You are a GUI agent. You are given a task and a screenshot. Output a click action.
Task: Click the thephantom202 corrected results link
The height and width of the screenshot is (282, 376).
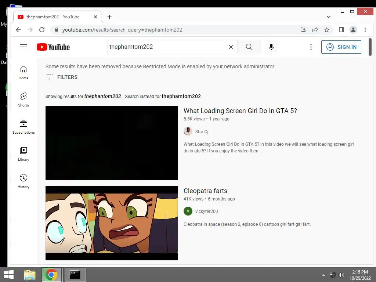tap(103, 97)
